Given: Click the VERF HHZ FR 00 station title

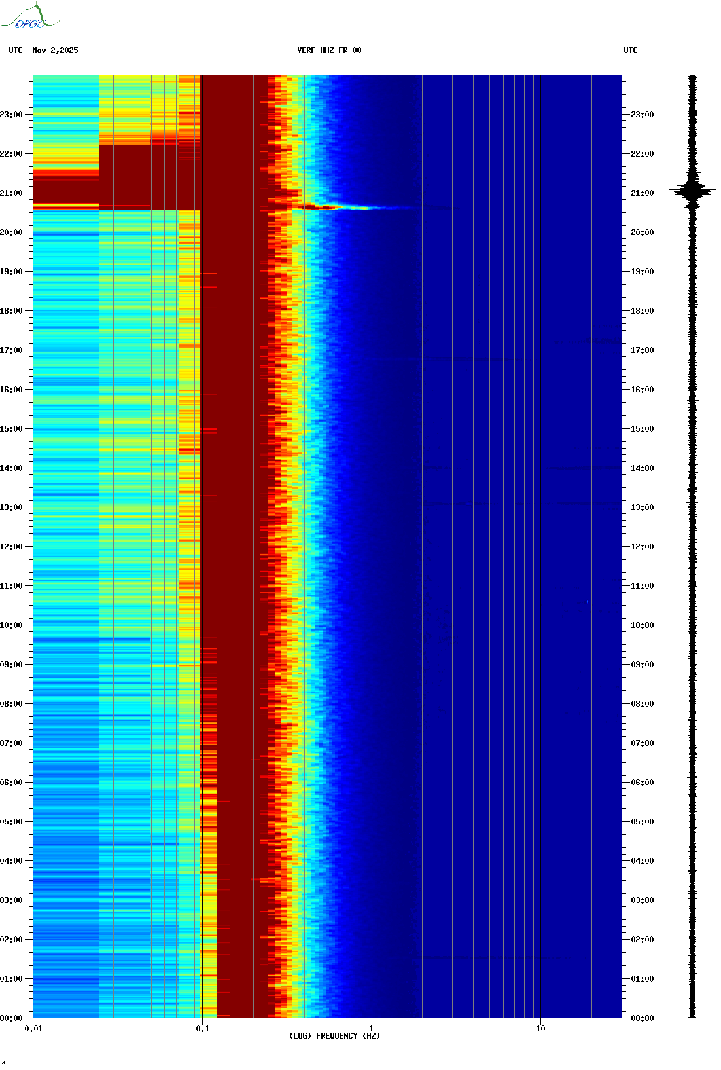Looking at the screenshot, I should 329,50.
